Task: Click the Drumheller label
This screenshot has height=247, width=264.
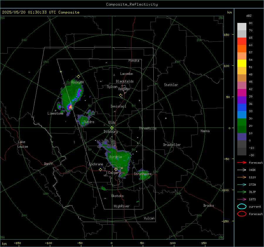Action: (x=172, y=145)
